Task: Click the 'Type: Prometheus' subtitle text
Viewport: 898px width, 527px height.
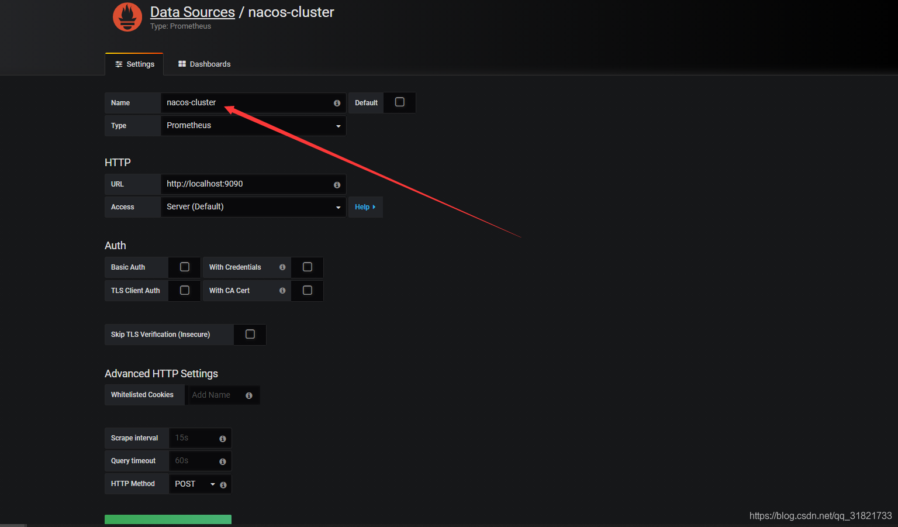Action: [x=181, y=26]
